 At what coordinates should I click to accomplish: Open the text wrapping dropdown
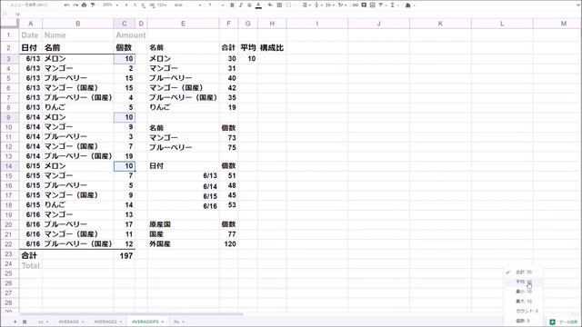[x=329, y=5]
